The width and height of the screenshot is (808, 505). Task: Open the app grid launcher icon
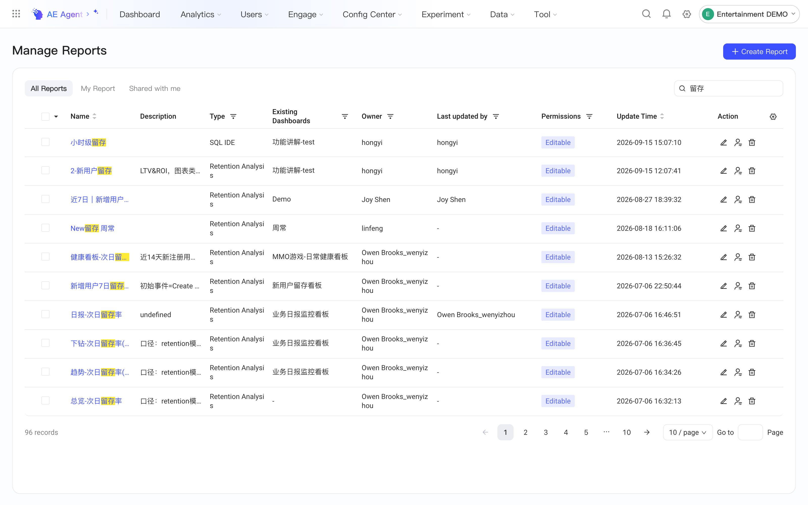pos(16,14)
